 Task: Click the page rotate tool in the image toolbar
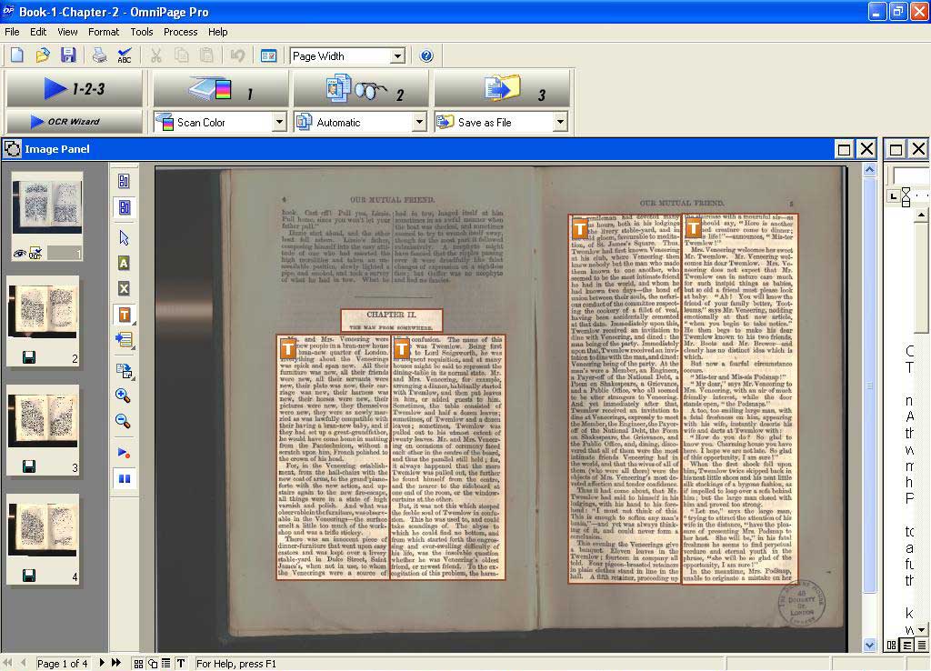tap(124, 371)
